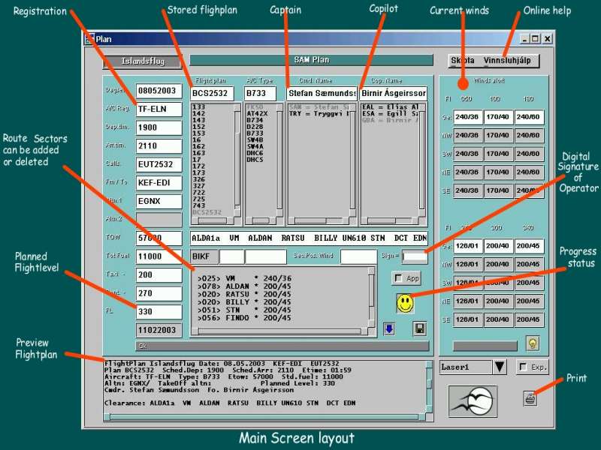The height and width of the screenshot is (450, 601).
Task: Click the Skota button
Action: click(x=462, y=61)
